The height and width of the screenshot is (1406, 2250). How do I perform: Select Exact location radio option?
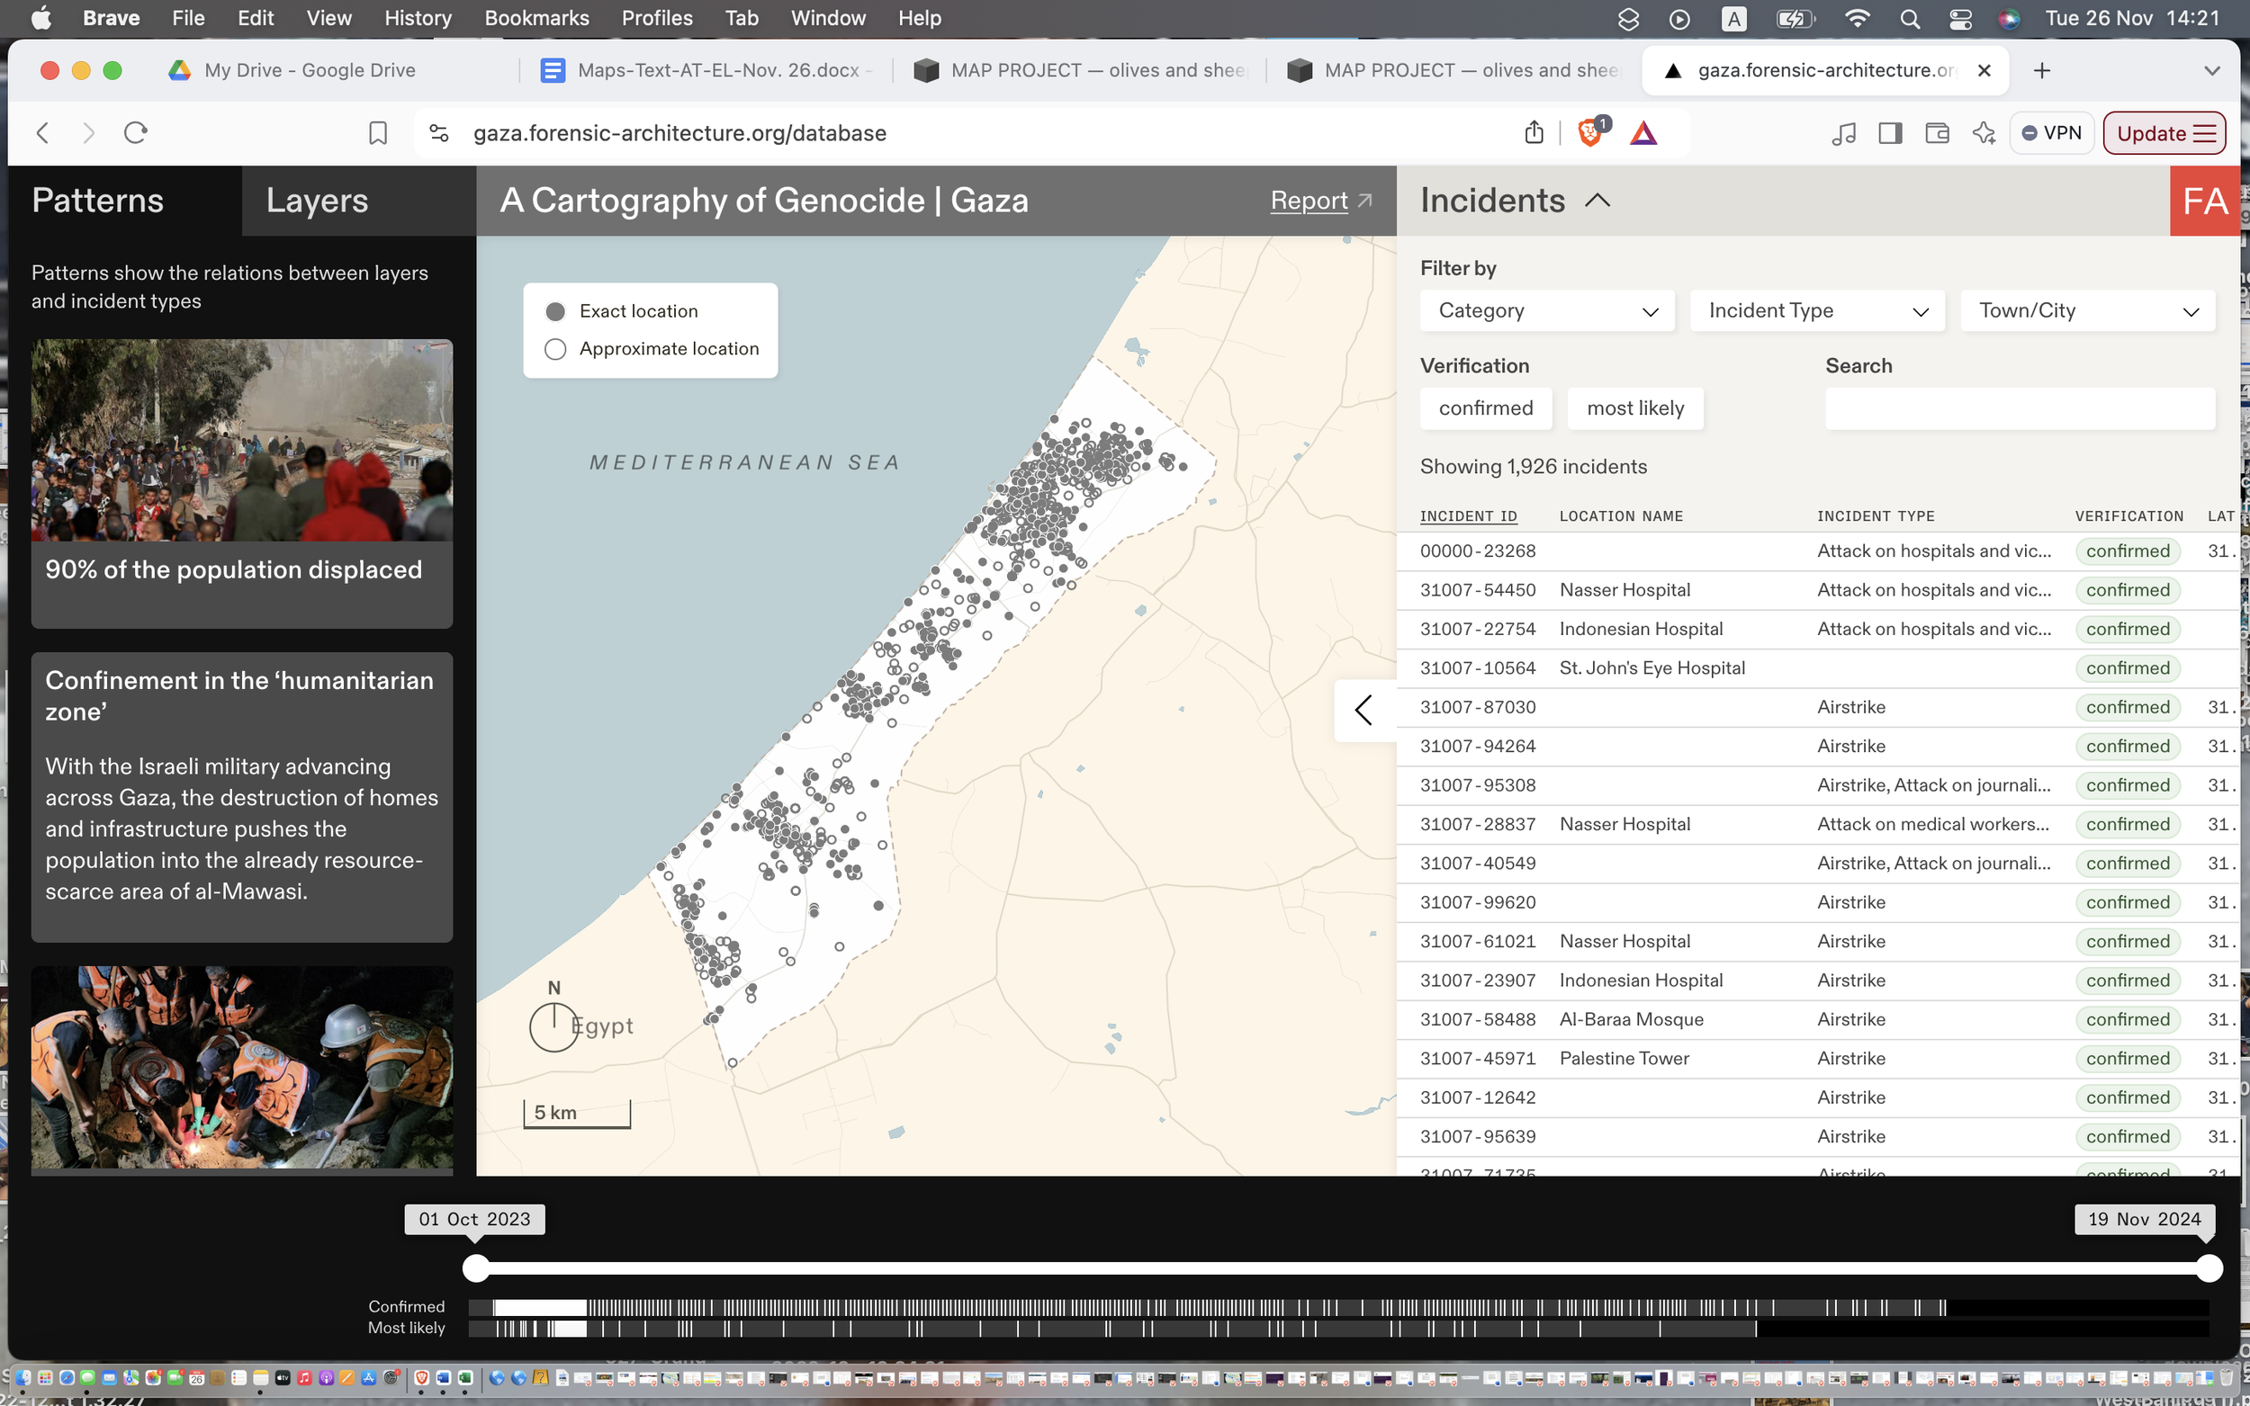click(x=555, y=310)
